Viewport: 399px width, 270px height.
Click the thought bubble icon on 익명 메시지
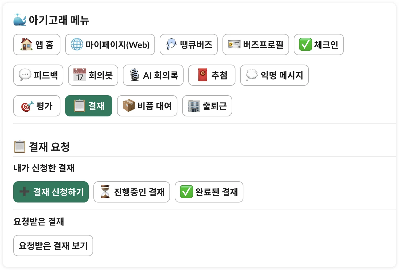tap(252, 75)
